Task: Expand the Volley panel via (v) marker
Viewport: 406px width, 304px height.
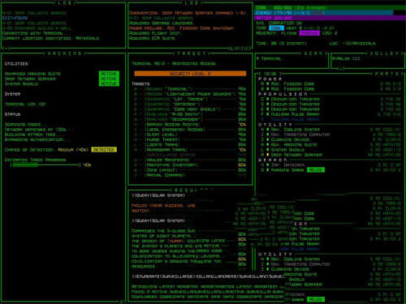Action: click(x=341, y=68)
